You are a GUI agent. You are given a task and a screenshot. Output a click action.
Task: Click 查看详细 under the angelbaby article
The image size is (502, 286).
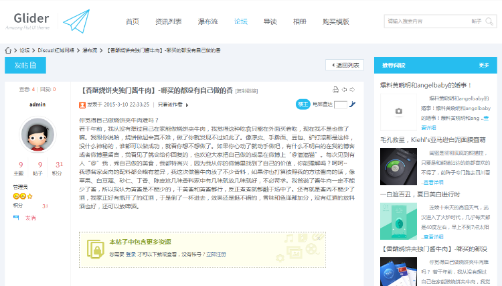[428, 127]
